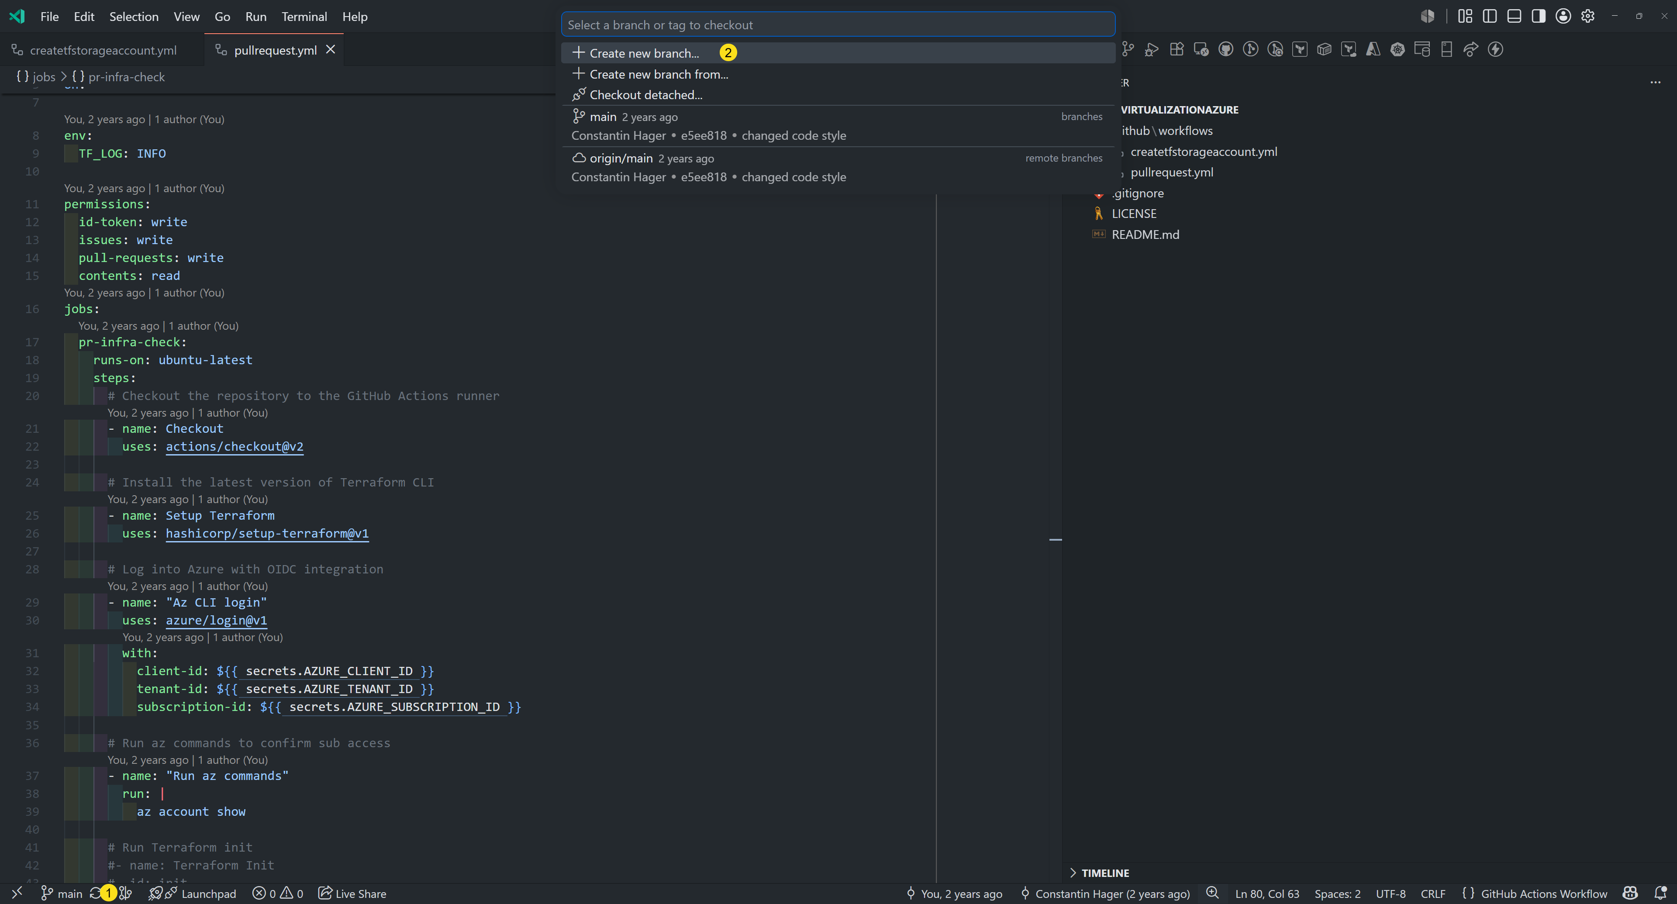Open the Live Share arrow icon in activity bar
This screenshot has height=904, width=1677.
[x=1470, y=49]
